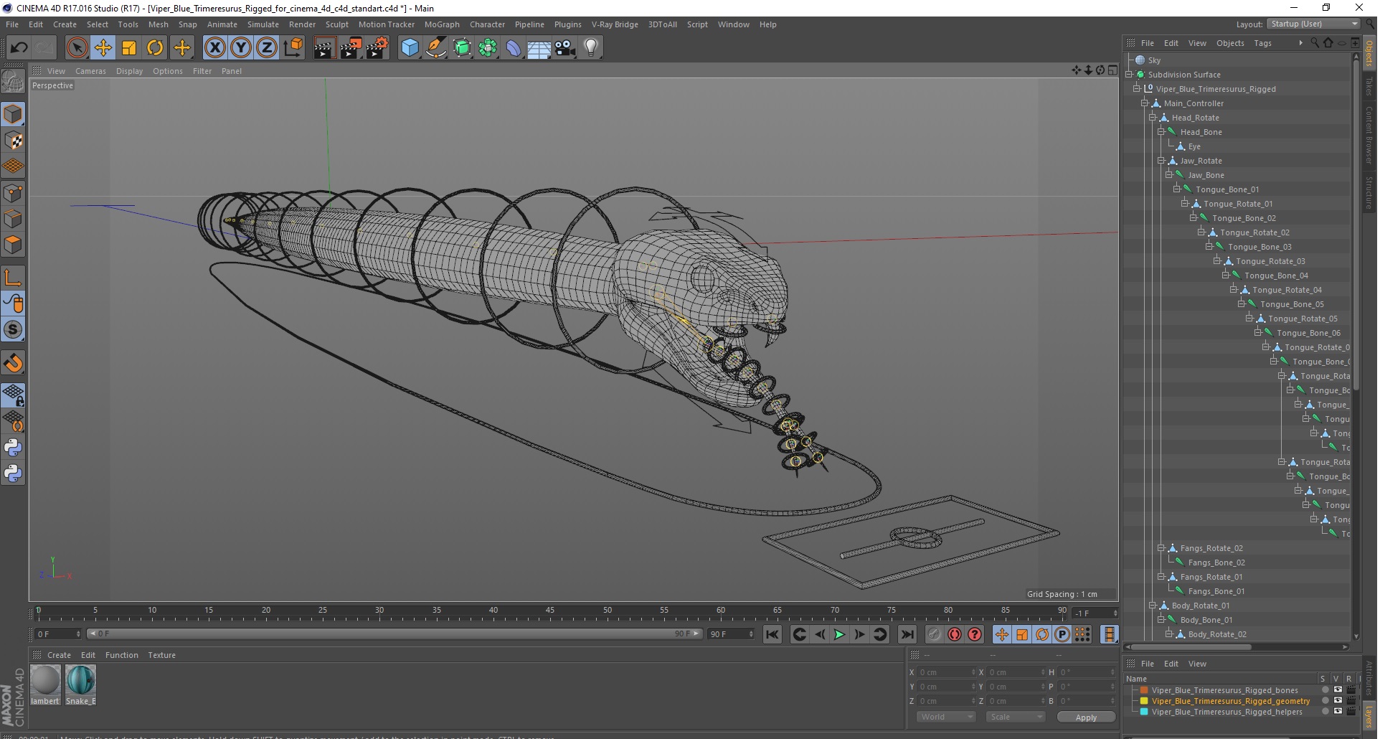Open Coordinate System axis tool icon
Screen dimensions: 1380x739
click(293, 48)
